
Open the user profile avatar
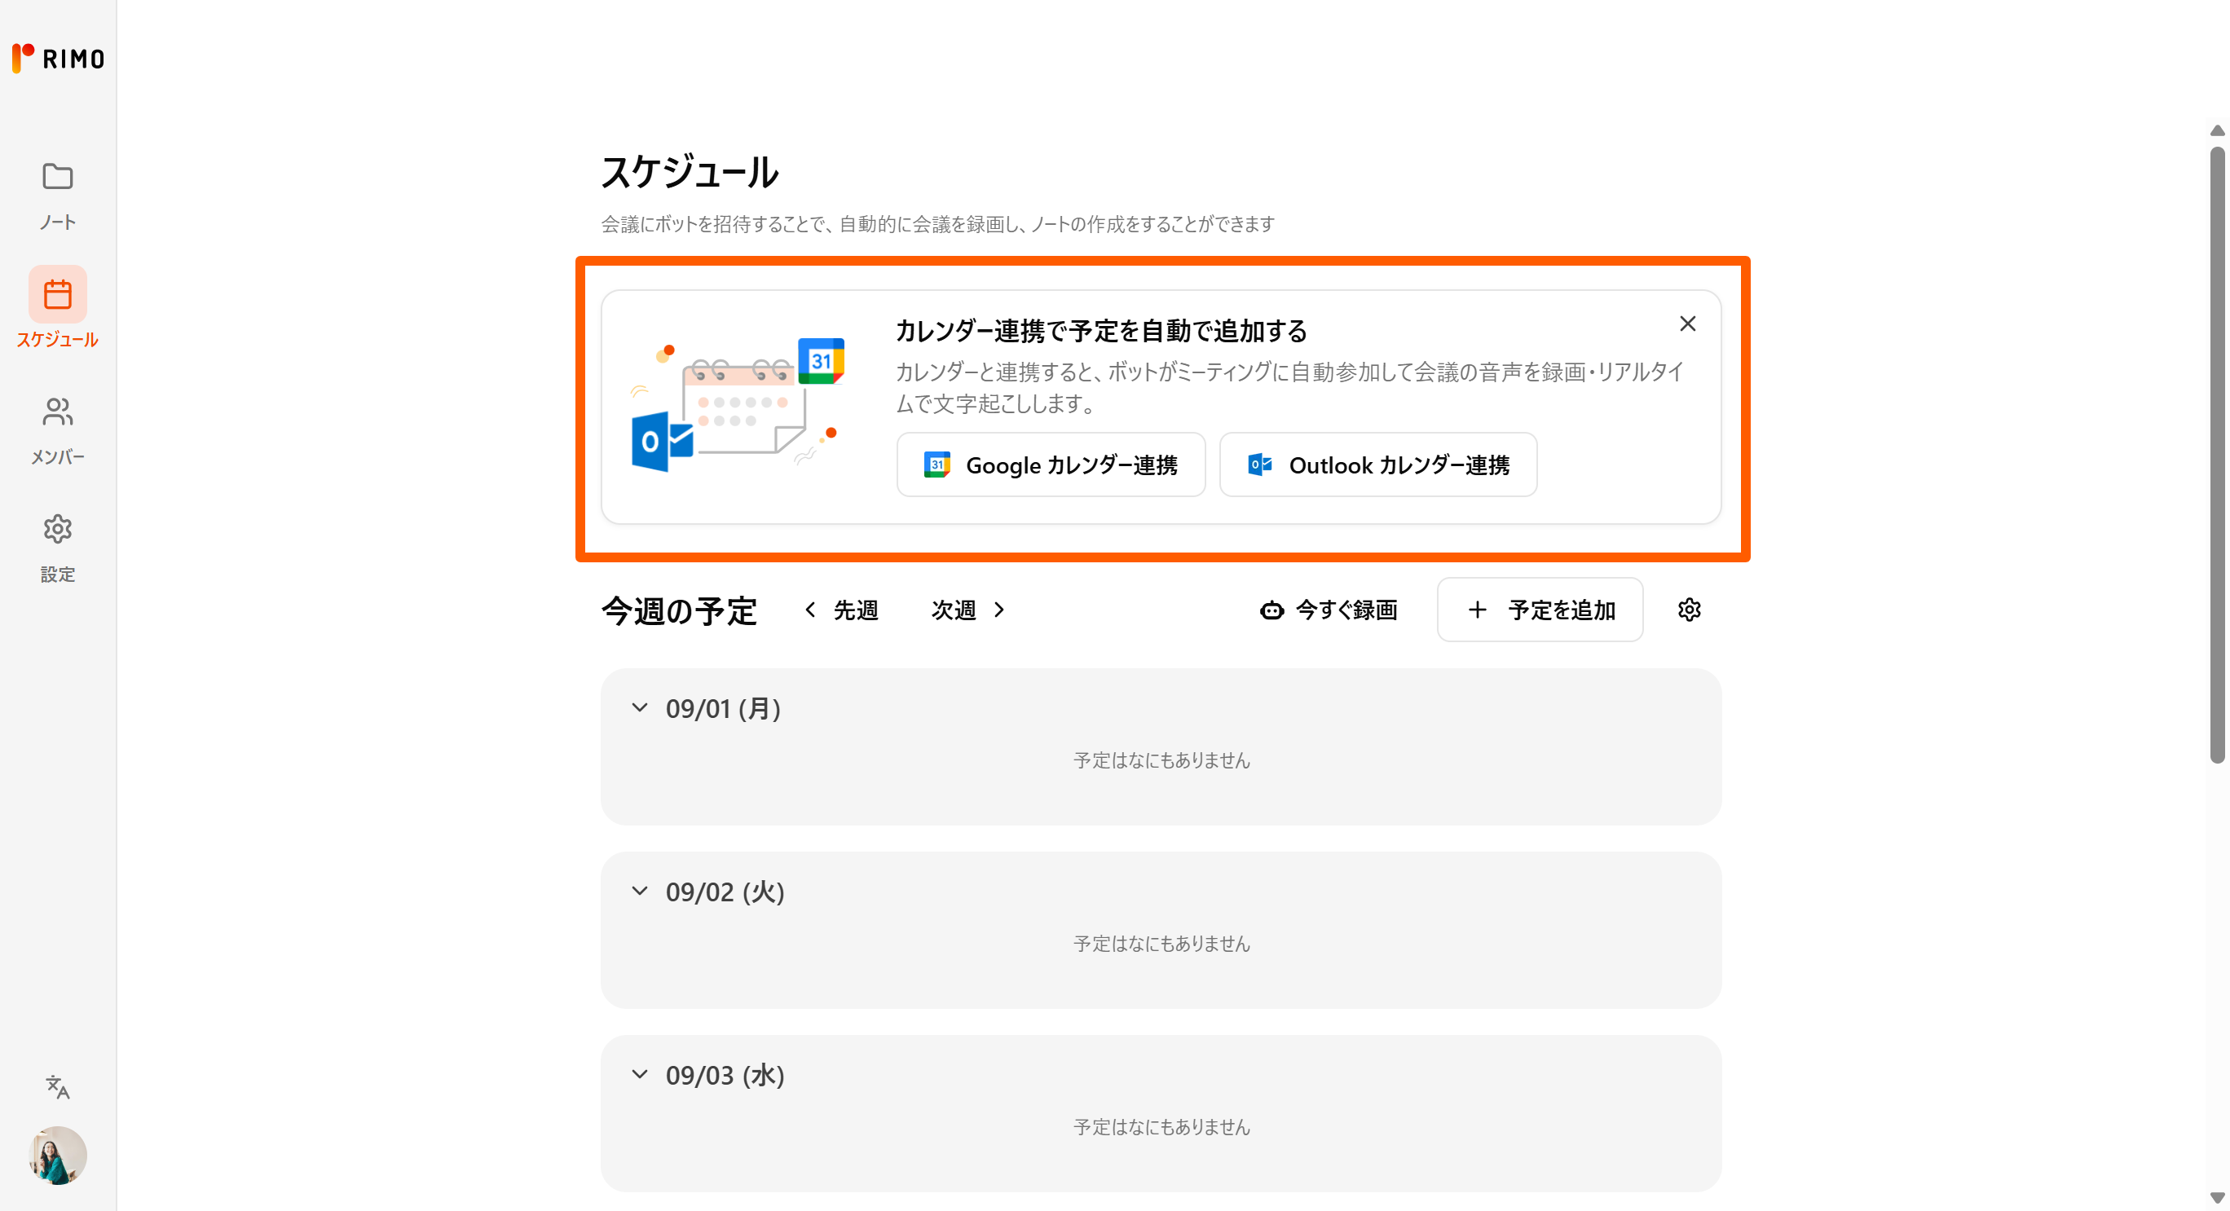point(57,1155)
